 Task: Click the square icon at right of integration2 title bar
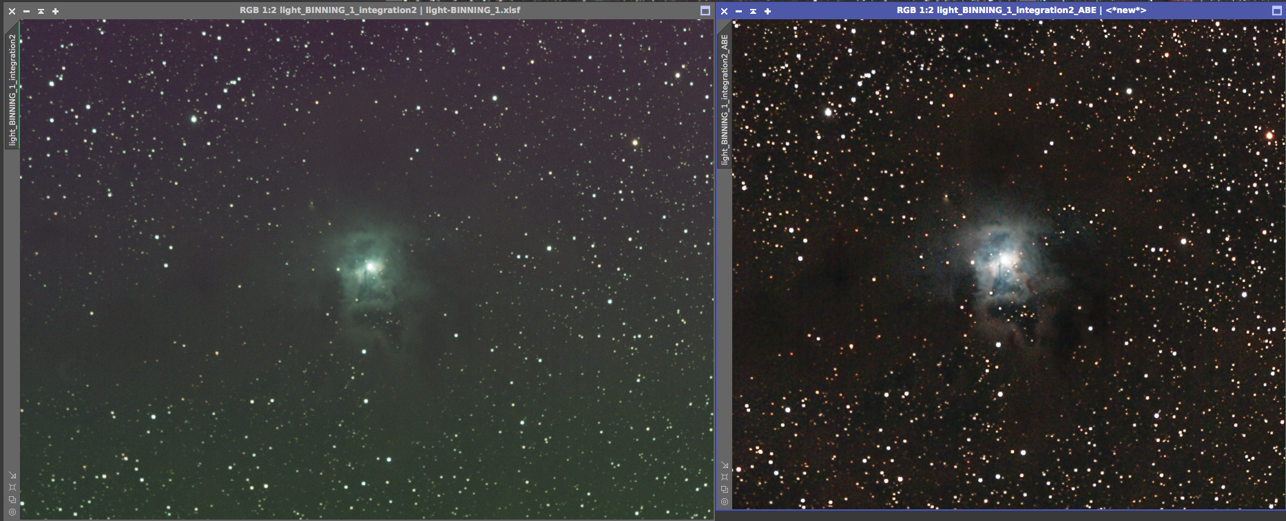[x=705, y=11]
